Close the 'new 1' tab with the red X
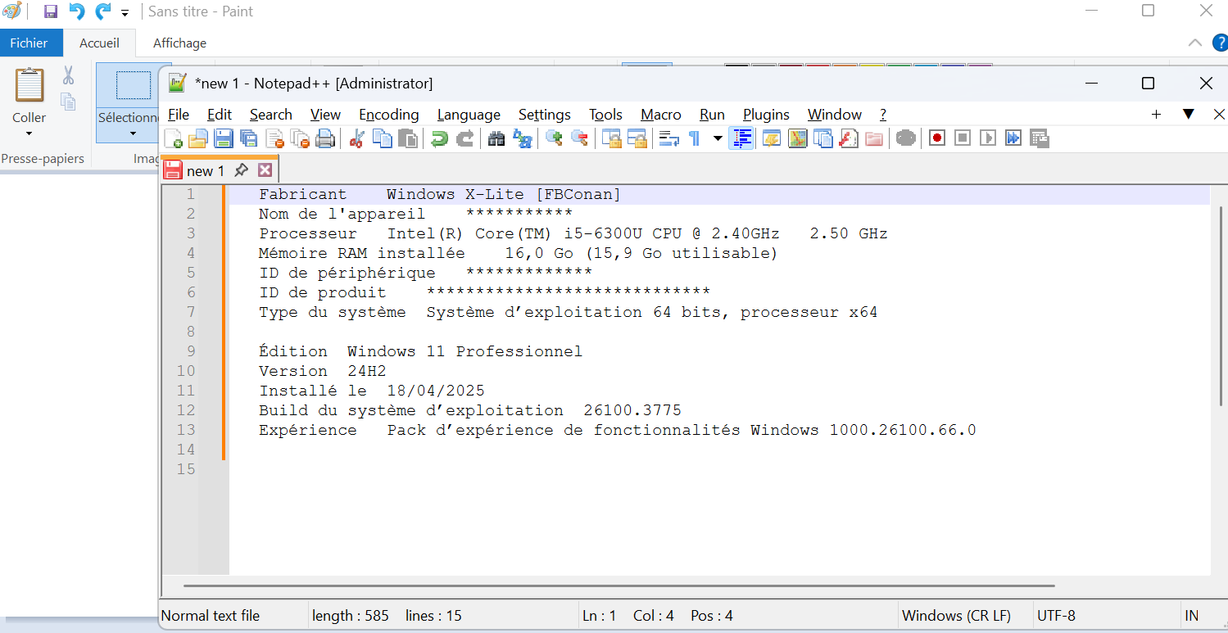This screenshot has height=633, width=1228. tap(265, 170)
